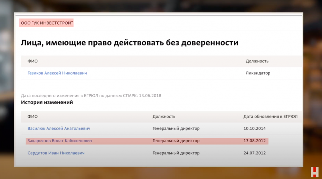Click the ФИО header in the top table
This screenshot has width=322, height=179.
click(33, 61)
